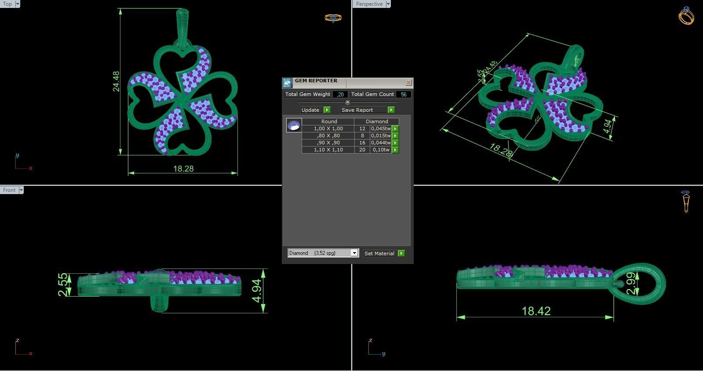The image size is (703, 371).
Task: Click the Top viewport label
Action: [x=7, y=4]
